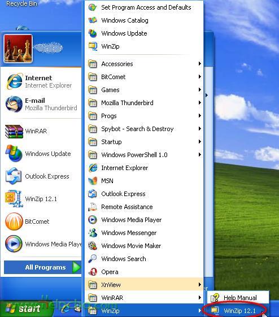Click 'Progs' folder text

pos(109,116)
